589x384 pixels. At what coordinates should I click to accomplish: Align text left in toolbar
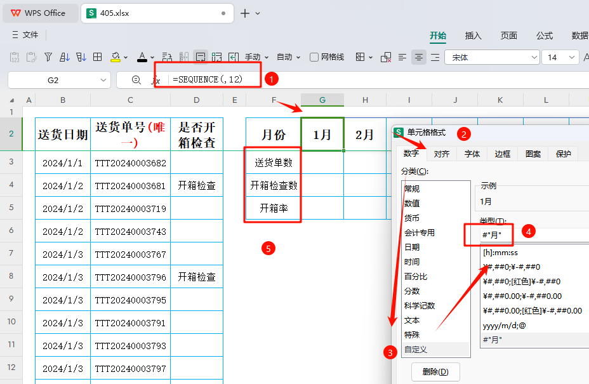(402, 57)
